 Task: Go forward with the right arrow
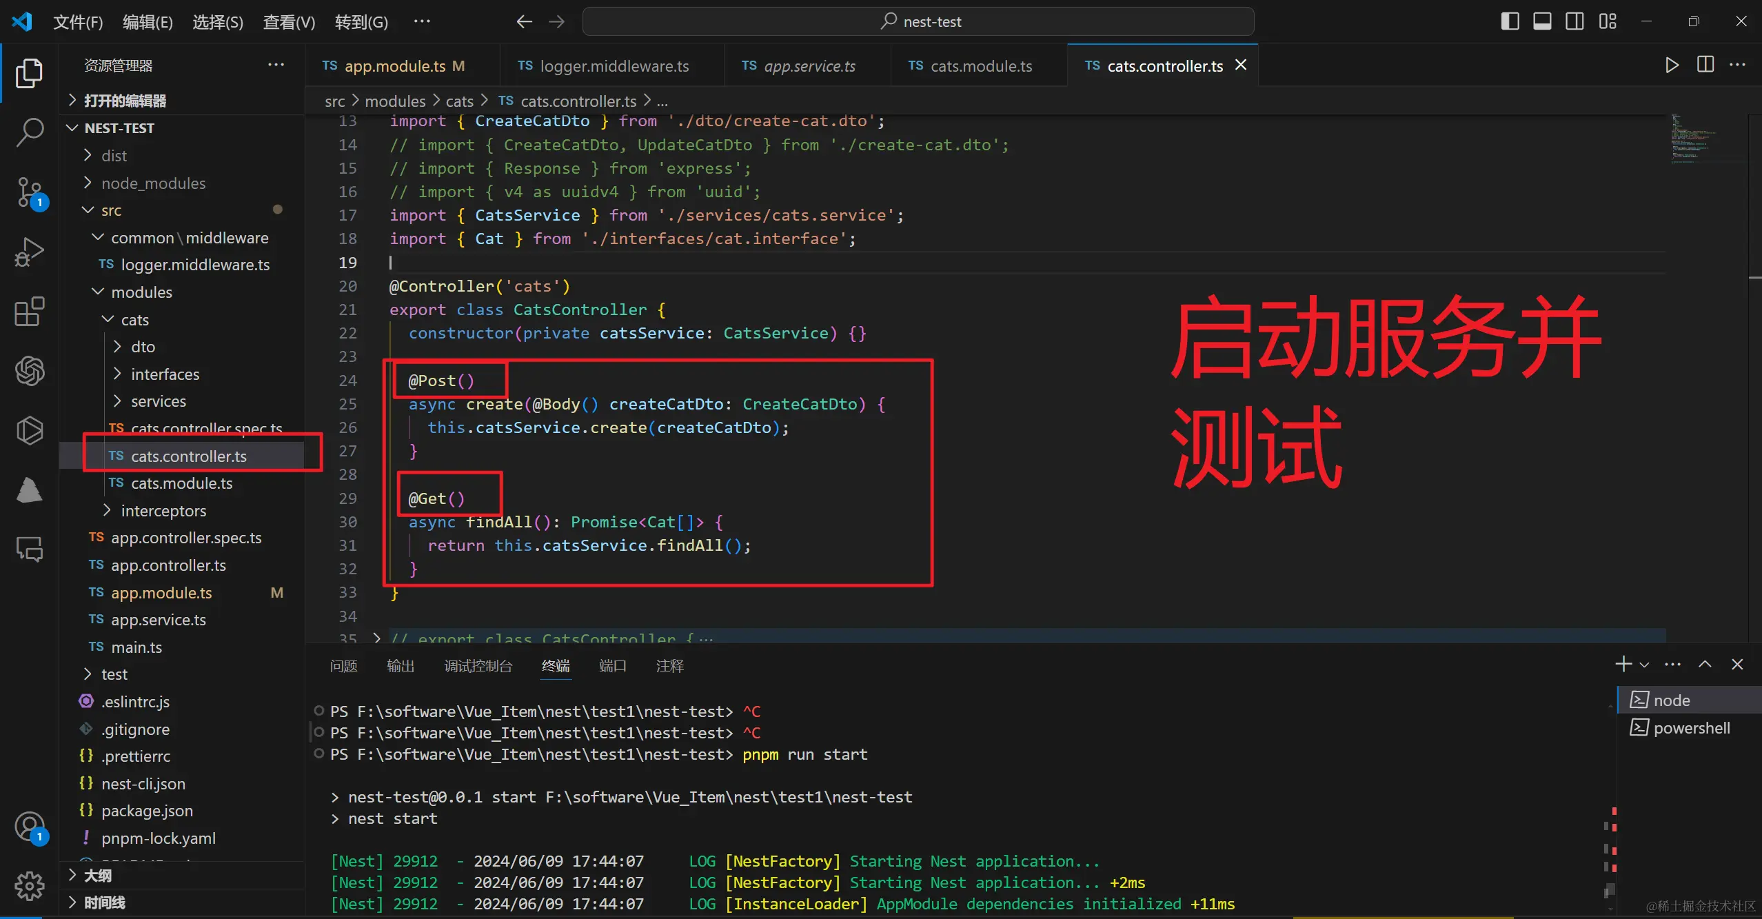(556, 22)
